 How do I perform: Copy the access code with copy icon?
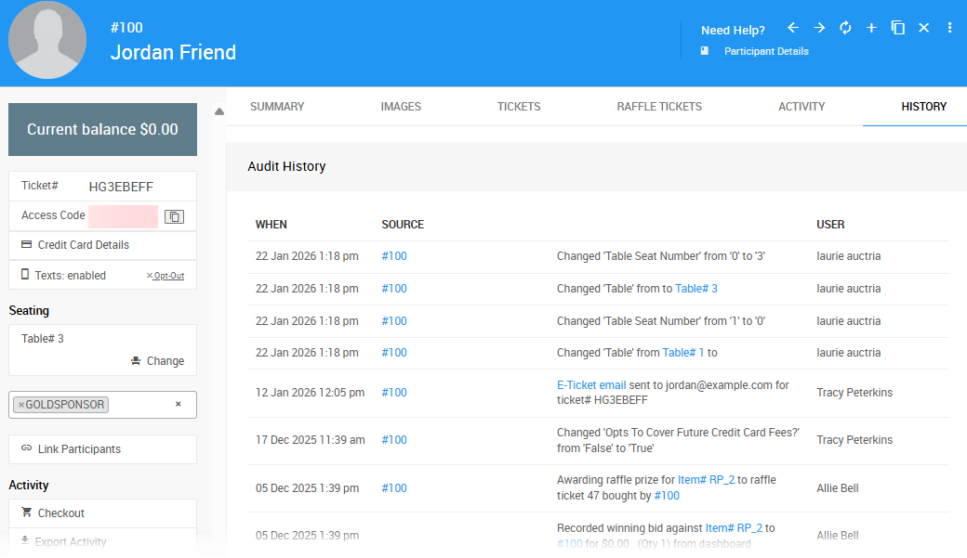click(x=174, y=216)
